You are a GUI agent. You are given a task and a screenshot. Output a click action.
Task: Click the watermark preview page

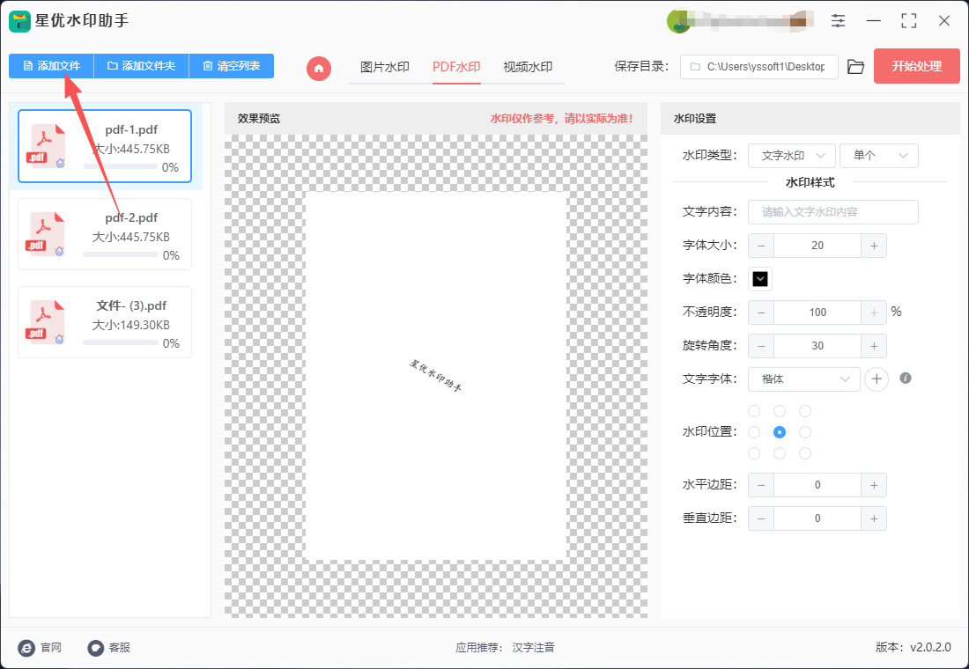click(x=436, y=376)
